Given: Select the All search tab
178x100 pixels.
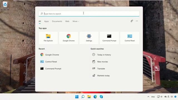Looking at the screenshot, I should click(x=40, y=21).
